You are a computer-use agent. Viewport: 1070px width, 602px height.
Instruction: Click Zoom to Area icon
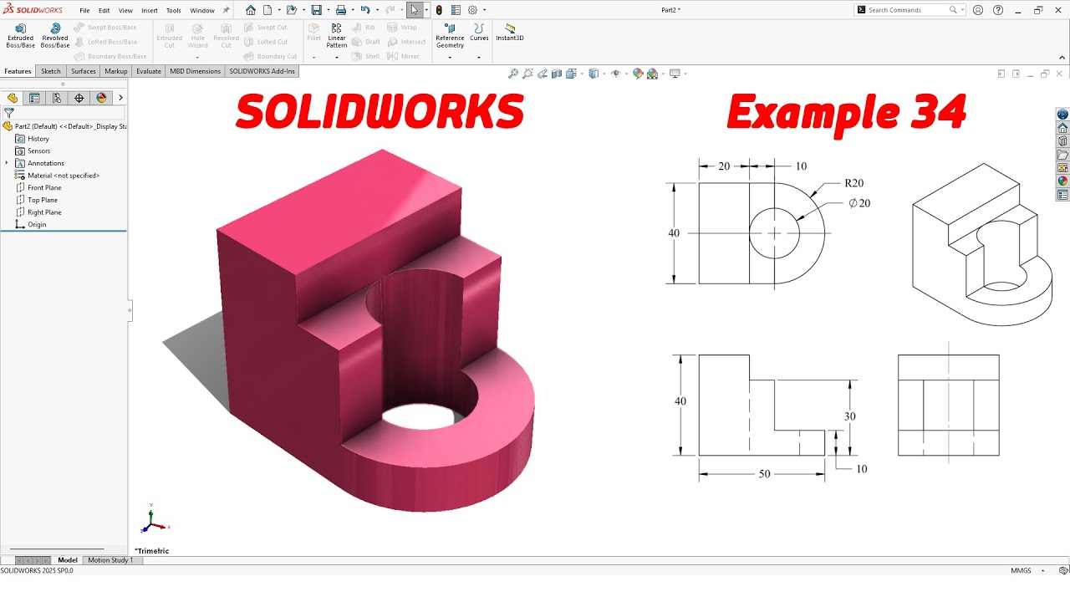[x=527, y=74]
